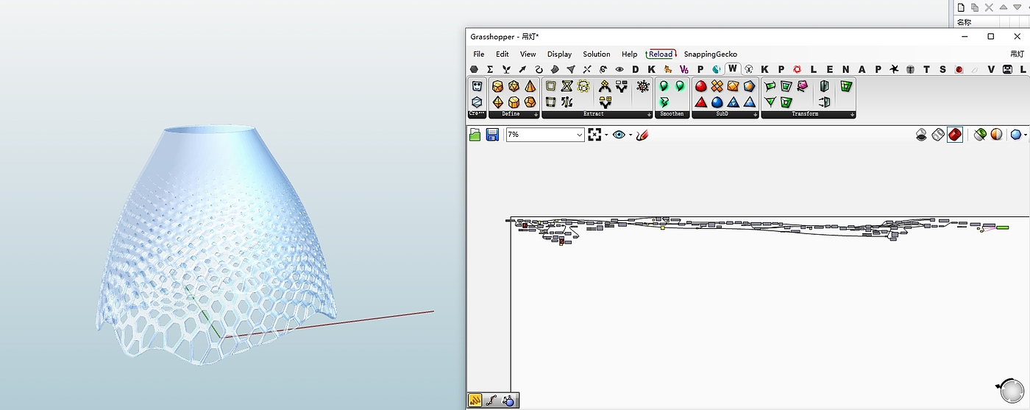Disable preview using the eye-cylinder icon
This screenshot has height=410, width=1030.
(x=921, y=135)
